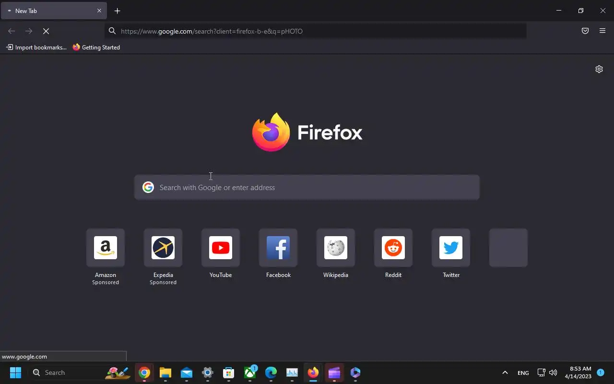Open Getting Started bookmark
This screenshot has width=614, height=384.
point(96,48)
